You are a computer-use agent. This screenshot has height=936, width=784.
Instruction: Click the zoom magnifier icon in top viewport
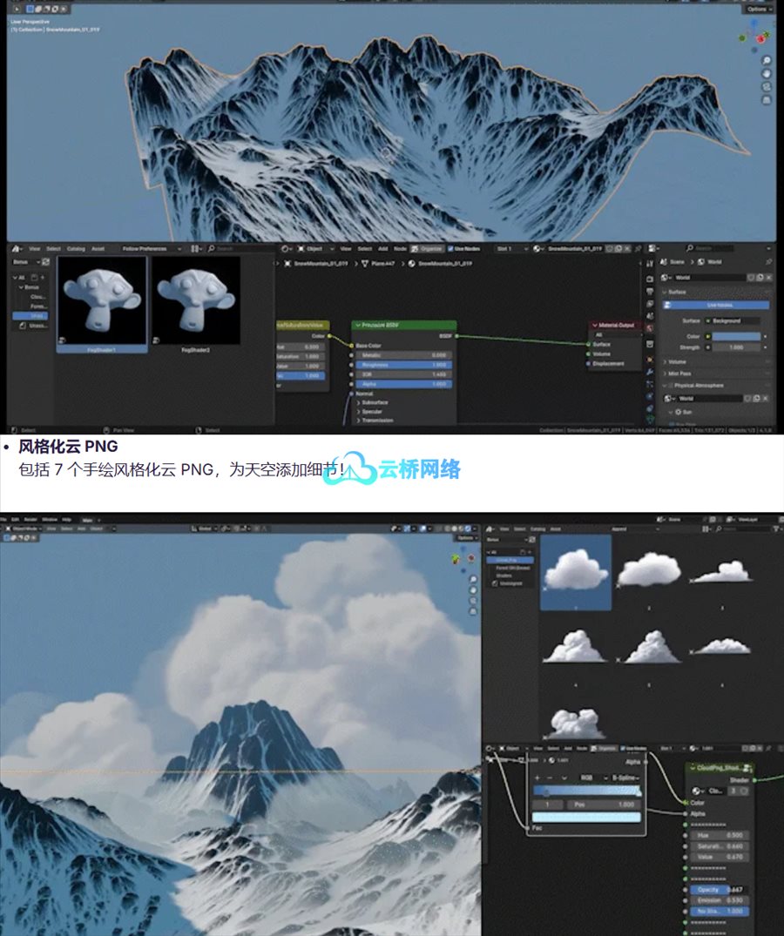pyautogui.click(x=766, y=61)
